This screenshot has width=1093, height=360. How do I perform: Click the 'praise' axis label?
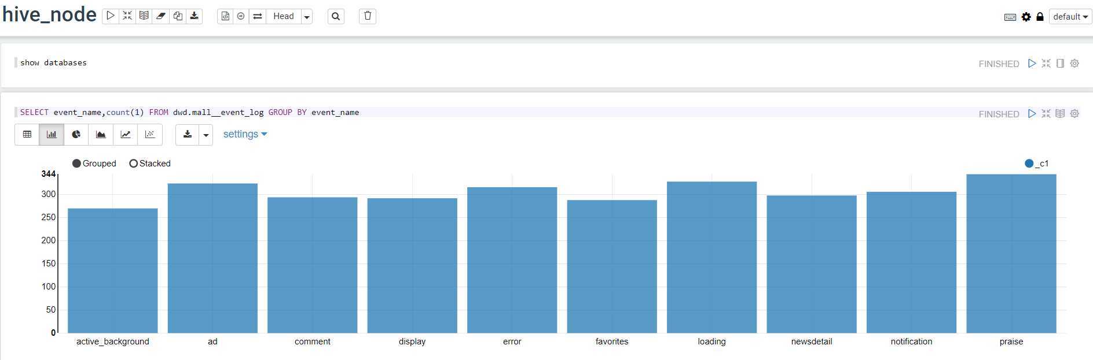1011,342
